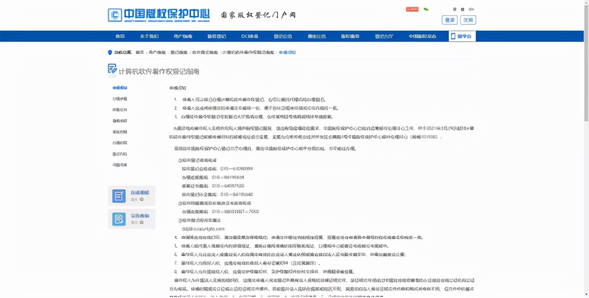Click the blue highlighted last breadcrumb link
Viewport: 589px width, 298px height.
click(287, 53)
